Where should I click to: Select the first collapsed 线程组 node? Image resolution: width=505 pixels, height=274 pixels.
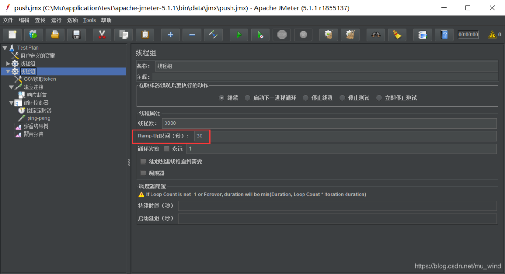coord(28,64)
